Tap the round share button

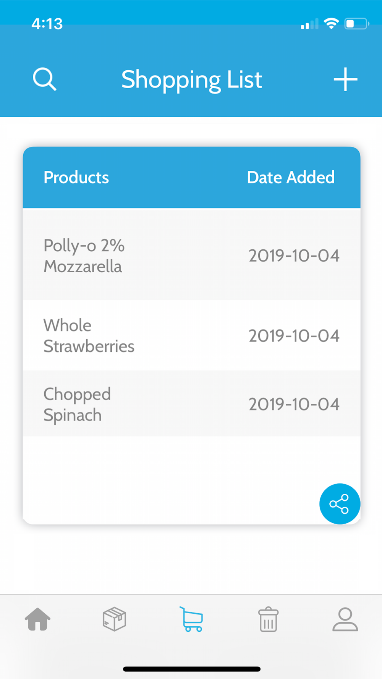[x=340, y=504]
